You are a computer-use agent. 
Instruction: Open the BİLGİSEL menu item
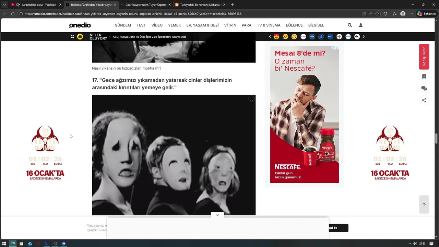click(x=316, y=25)
